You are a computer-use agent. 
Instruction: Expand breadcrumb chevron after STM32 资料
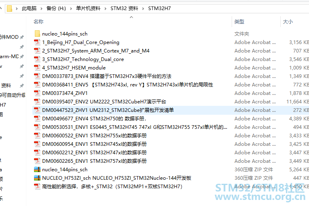[x=143, y=8]
